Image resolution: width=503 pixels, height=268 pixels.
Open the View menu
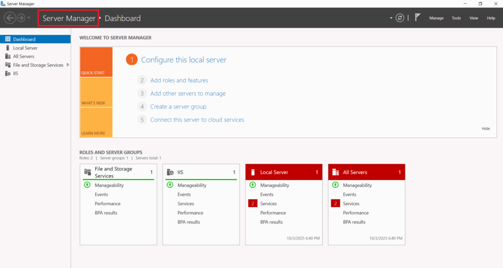(474, 18)
